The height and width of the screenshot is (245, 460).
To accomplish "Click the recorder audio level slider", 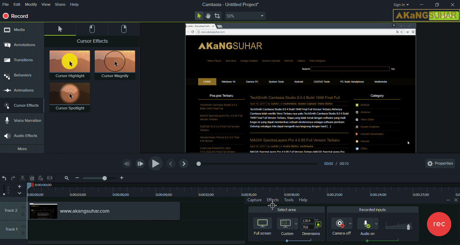I will (x=408, y=227).
